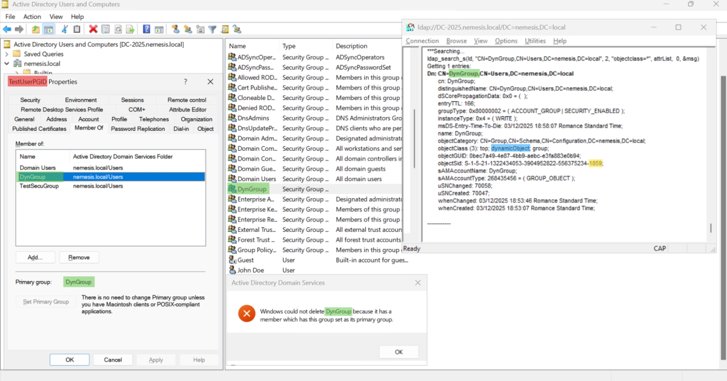This screenshot has height=381, width=727.
Task: Open the Browse menu in ldp window
Action: click(x=456, y=41)
